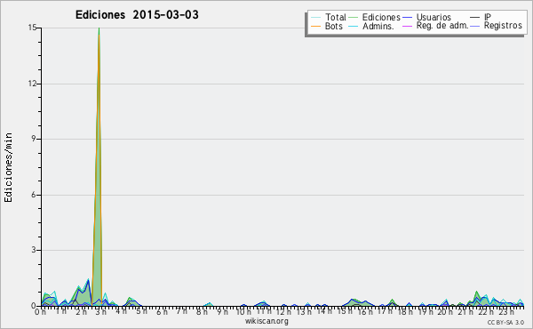Screen dimensions: 533x329
Task: Click the x-axis label '3 h'
Action: pyautogui.click(x=100, y=311)
